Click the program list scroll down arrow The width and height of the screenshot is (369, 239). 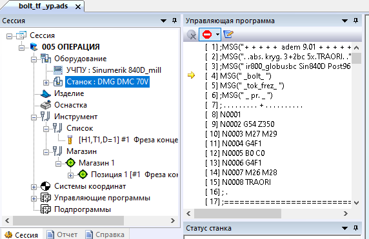[356, 203]
